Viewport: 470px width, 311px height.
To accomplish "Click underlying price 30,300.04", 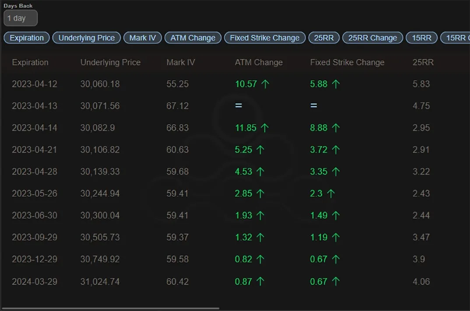I will [100, 216].
